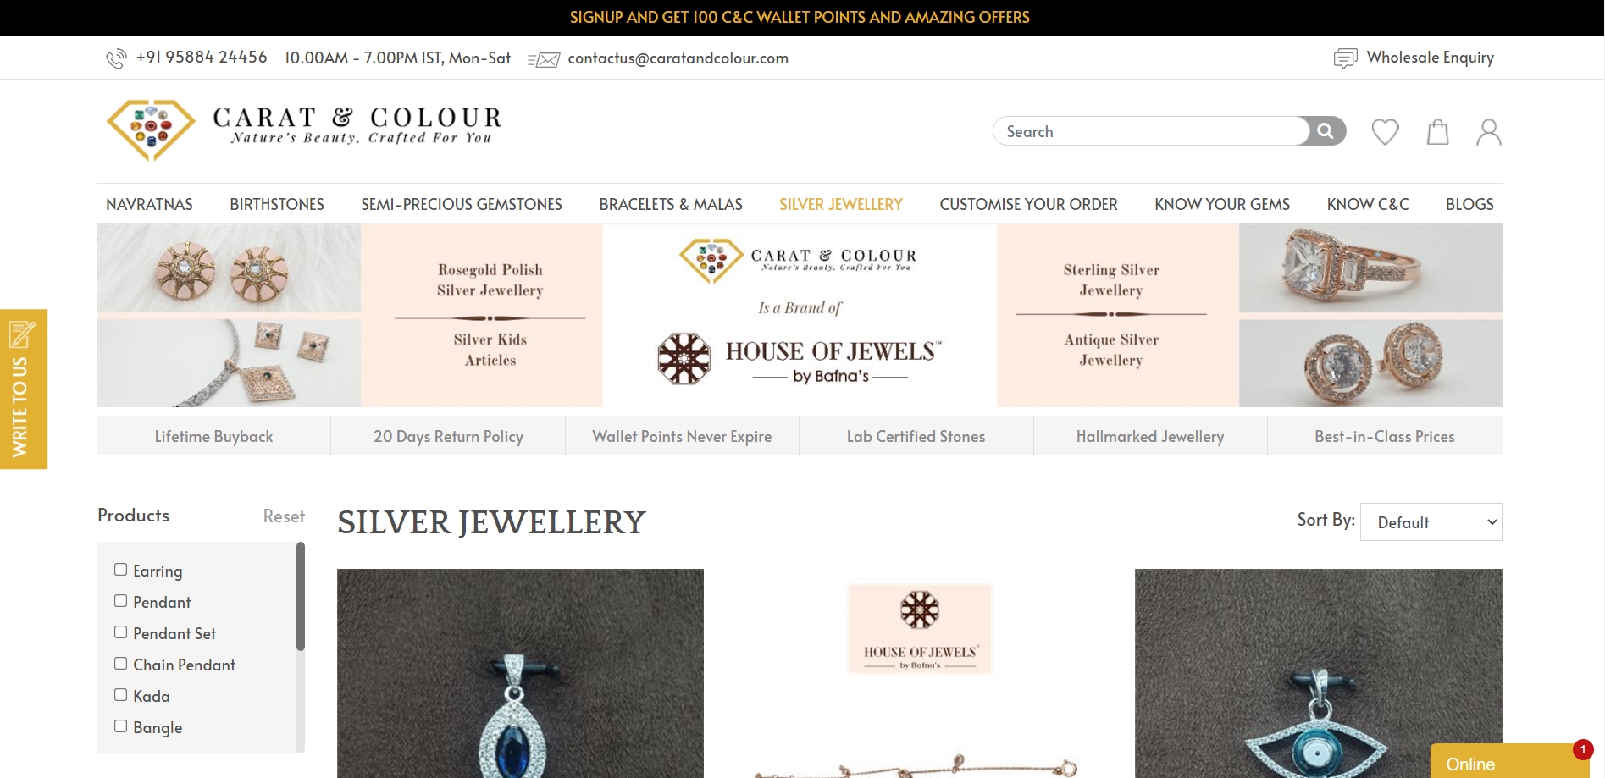Expand the Navratnas menu

pos(149,204)
